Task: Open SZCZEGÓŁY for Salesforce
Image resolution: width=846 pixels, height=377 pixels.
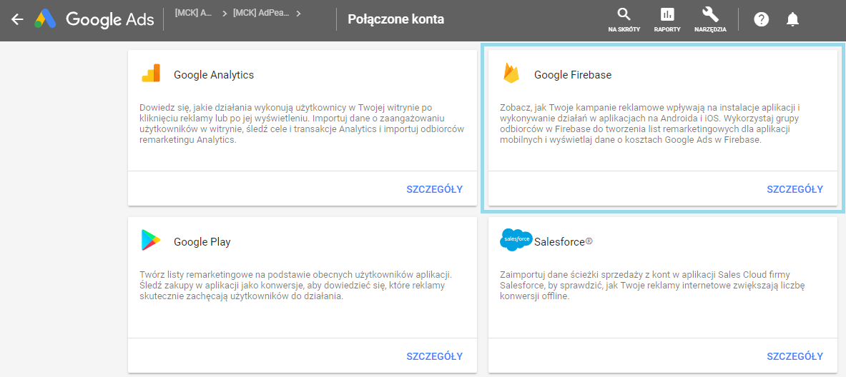Action: 795,356
